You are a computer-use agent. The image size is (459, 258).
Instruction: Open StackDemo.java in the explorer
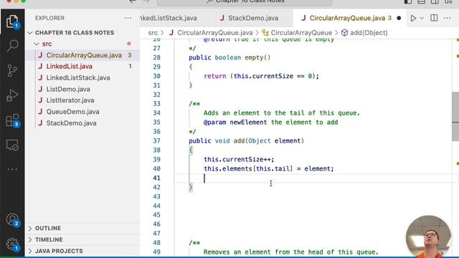[x=71, y=123]
